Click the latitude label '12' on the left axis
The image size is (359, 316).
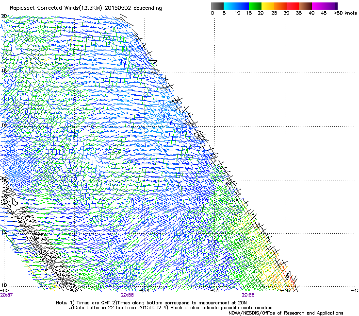coord(4,232)
